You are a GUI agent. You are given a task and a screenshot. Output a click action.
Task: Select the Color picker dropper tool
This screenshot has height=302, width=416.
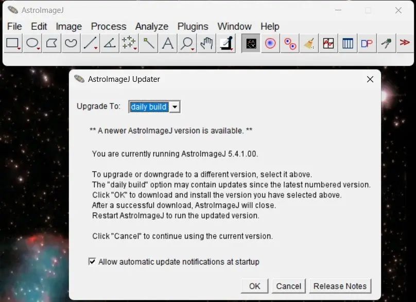226,43
